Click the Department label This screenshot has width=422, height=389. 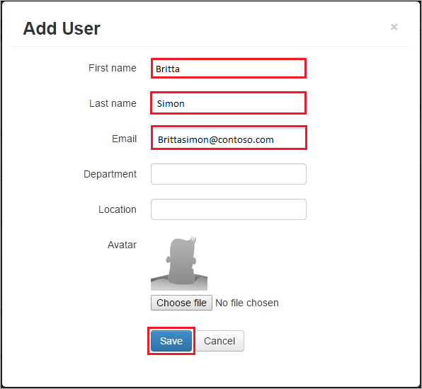(110, 174)
